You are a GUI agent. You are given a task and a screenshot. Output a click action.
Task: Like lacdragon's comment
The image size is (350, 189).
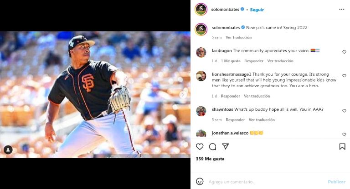click(344, 52)
